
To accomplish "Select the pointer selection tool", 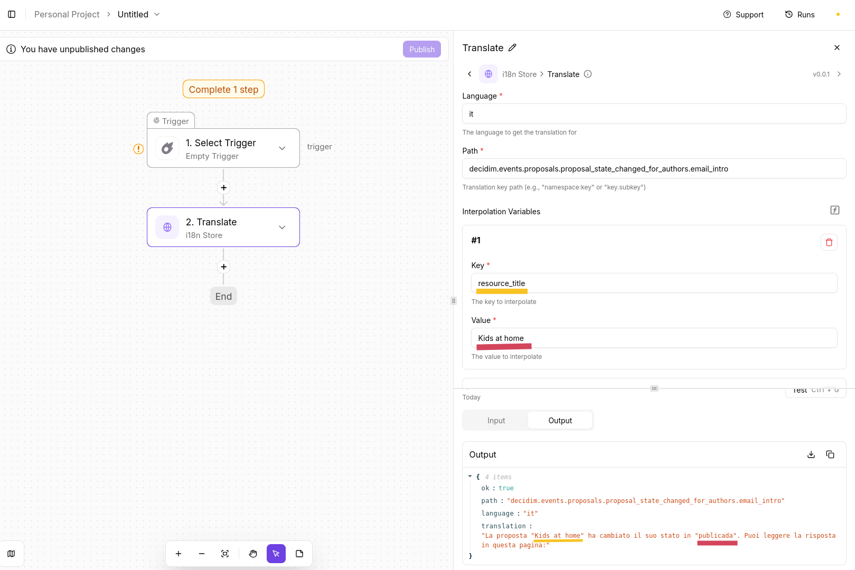I will coord(276,554).
